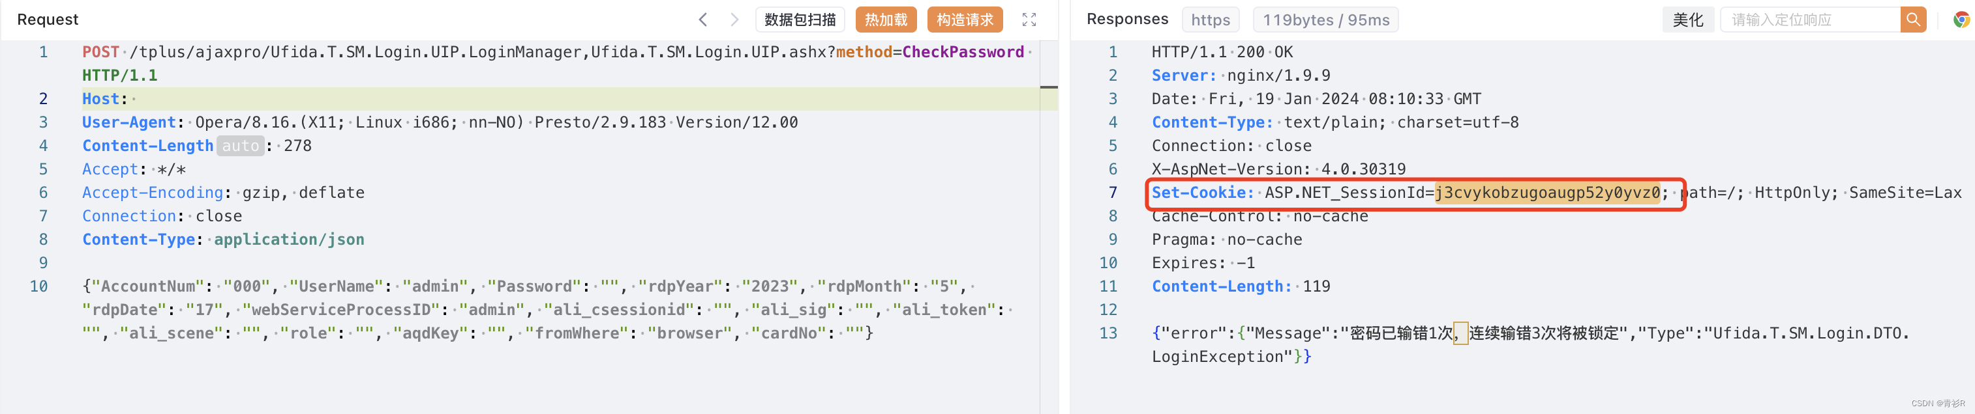This screenshot has height=414, width=1975.
Task: Click the orange search magnifier icon
Action: coord(1913,19)
